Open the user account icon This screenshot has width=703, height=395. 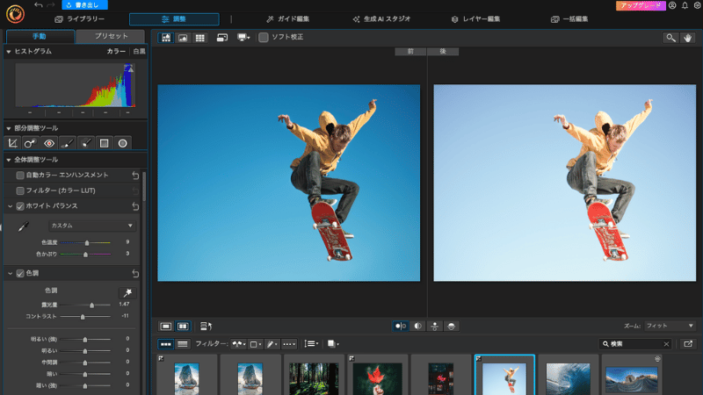(672, 5)
